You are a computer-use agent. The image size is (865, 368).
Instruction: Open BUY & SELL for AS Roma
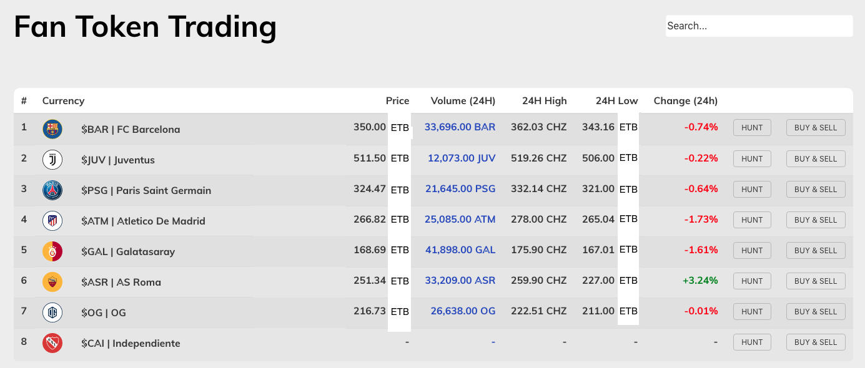[816, 281]
